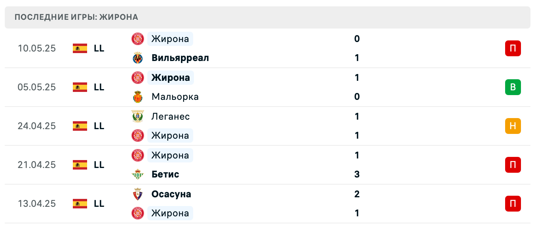Click the 21.04.25 match date
The height and width of the screenshot is (229, 536).
tap(37, 165)
